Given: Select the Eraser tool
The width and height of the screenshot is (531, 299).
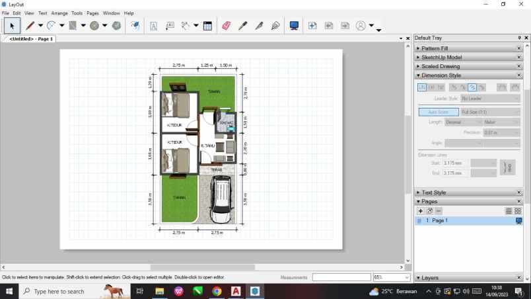Looking at the screenshot, I should click(226, 26).
